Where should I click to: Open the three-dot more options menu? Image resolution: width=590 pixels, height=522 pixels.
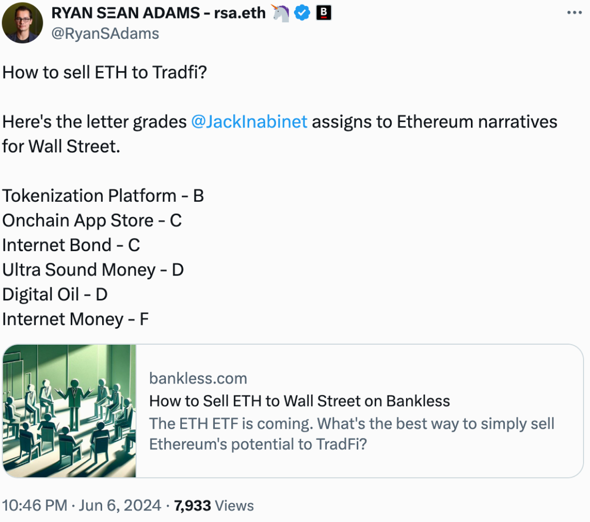click(574, 13)
